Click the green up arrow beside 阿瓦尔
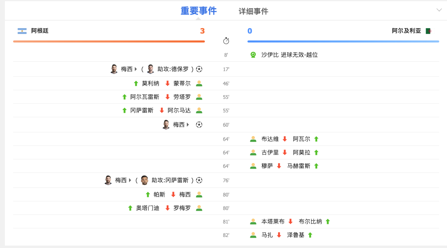 (x=316, y=139)
